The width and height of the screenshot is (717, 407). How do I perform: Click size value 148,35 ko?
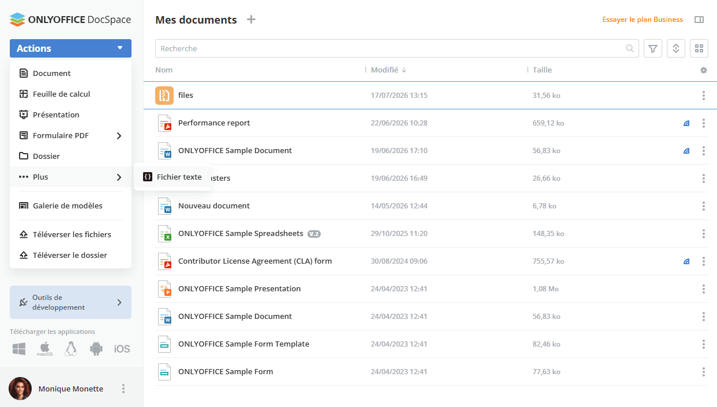[x=549, y=234]
